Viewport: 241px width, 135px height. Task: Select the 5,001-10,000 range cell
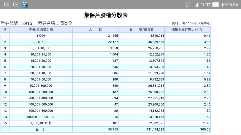tap(41, 48)
